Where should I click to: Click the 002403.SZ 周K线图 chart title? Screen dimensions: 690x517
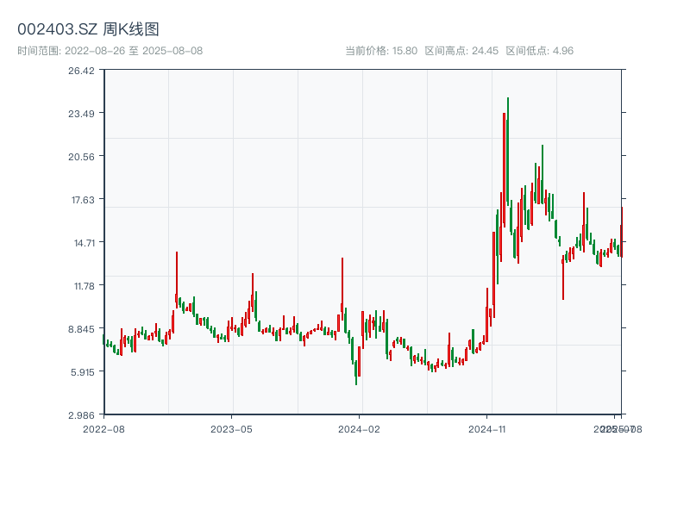point(88,29)
